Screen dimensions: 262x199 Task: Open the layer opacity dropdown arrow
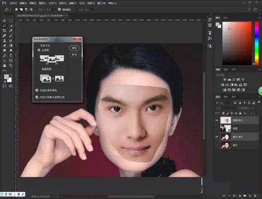(x=258, y=108)
